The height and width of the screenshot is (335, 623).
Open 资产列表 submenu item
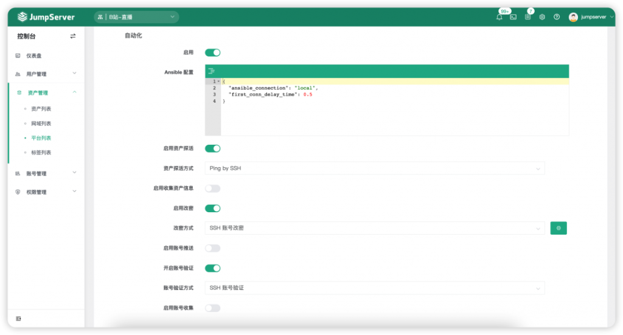(41, 109)
